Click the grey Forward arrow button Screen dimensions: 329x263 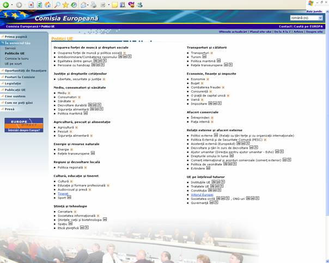pos(19,4)
